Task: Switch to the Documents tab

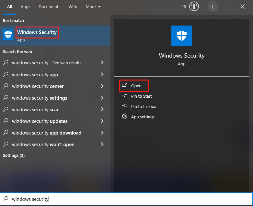Action: point(49,6)
